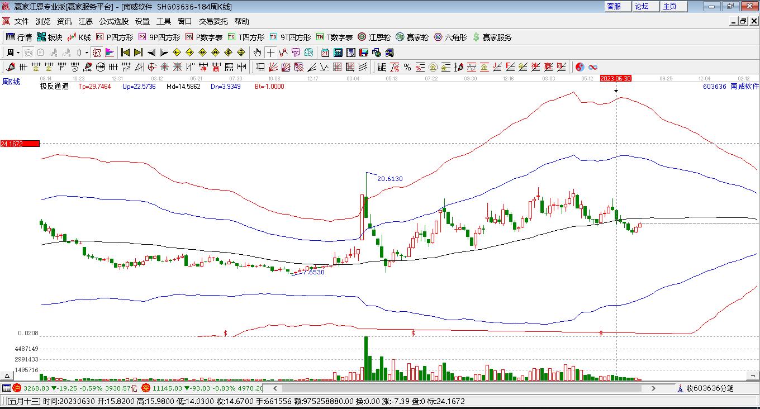Click the 20.6130 high price label
The image size is (760, 409).
tap(390, 179)
